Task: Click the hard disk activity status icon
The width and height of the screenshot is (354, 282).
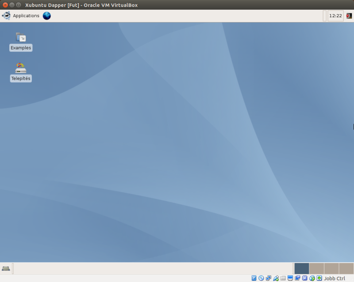Action: point(254,278)
